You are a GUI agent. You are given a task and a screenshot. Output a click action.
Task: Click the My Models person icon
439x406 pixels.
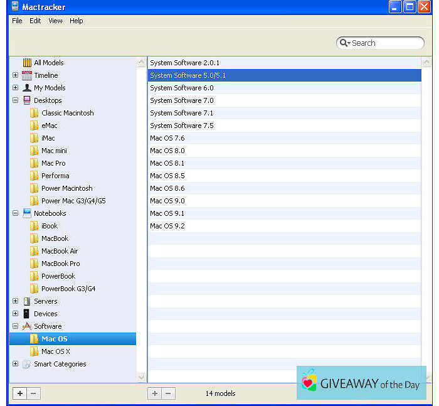coord(27,88)
